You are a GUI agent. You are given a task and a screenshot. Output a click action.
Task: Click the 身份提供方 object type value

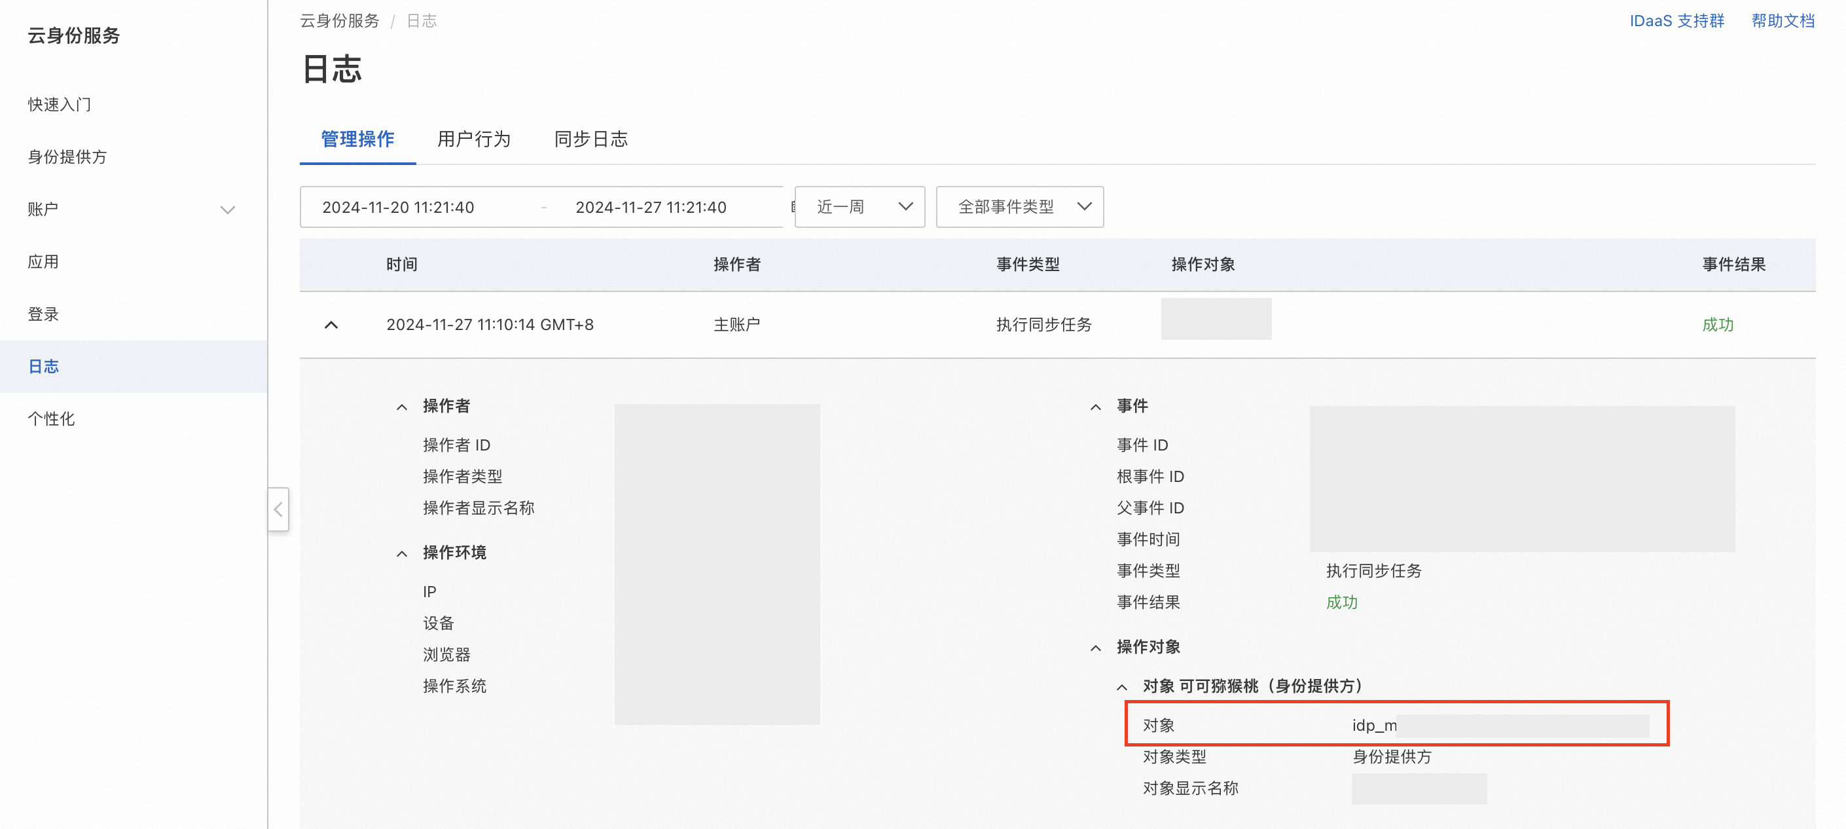click(1392, 757)
